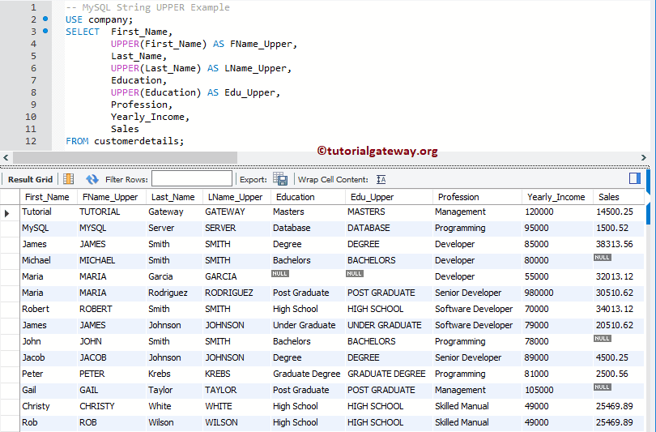
Task: Sort by the Yearly_Income column header
Action: pyautogui.click(x=556, y=197)
